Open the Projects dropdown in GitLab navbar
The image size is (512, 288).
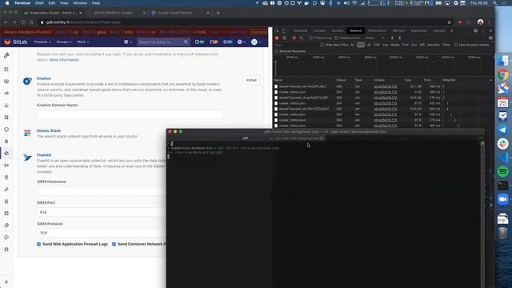coord(42,42)
